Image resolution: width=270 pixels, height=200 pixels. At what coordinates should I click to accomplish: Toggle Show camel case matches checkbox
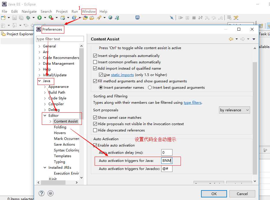click(x=95, y=118)
